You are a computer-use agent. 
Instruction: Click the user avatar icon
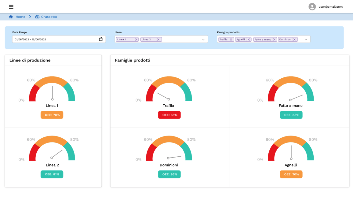click(x=312, y=7)
